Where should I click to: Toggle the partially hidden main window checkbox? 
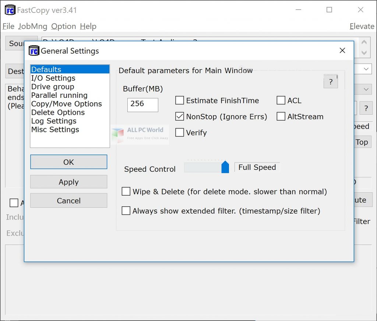[14, 203]
